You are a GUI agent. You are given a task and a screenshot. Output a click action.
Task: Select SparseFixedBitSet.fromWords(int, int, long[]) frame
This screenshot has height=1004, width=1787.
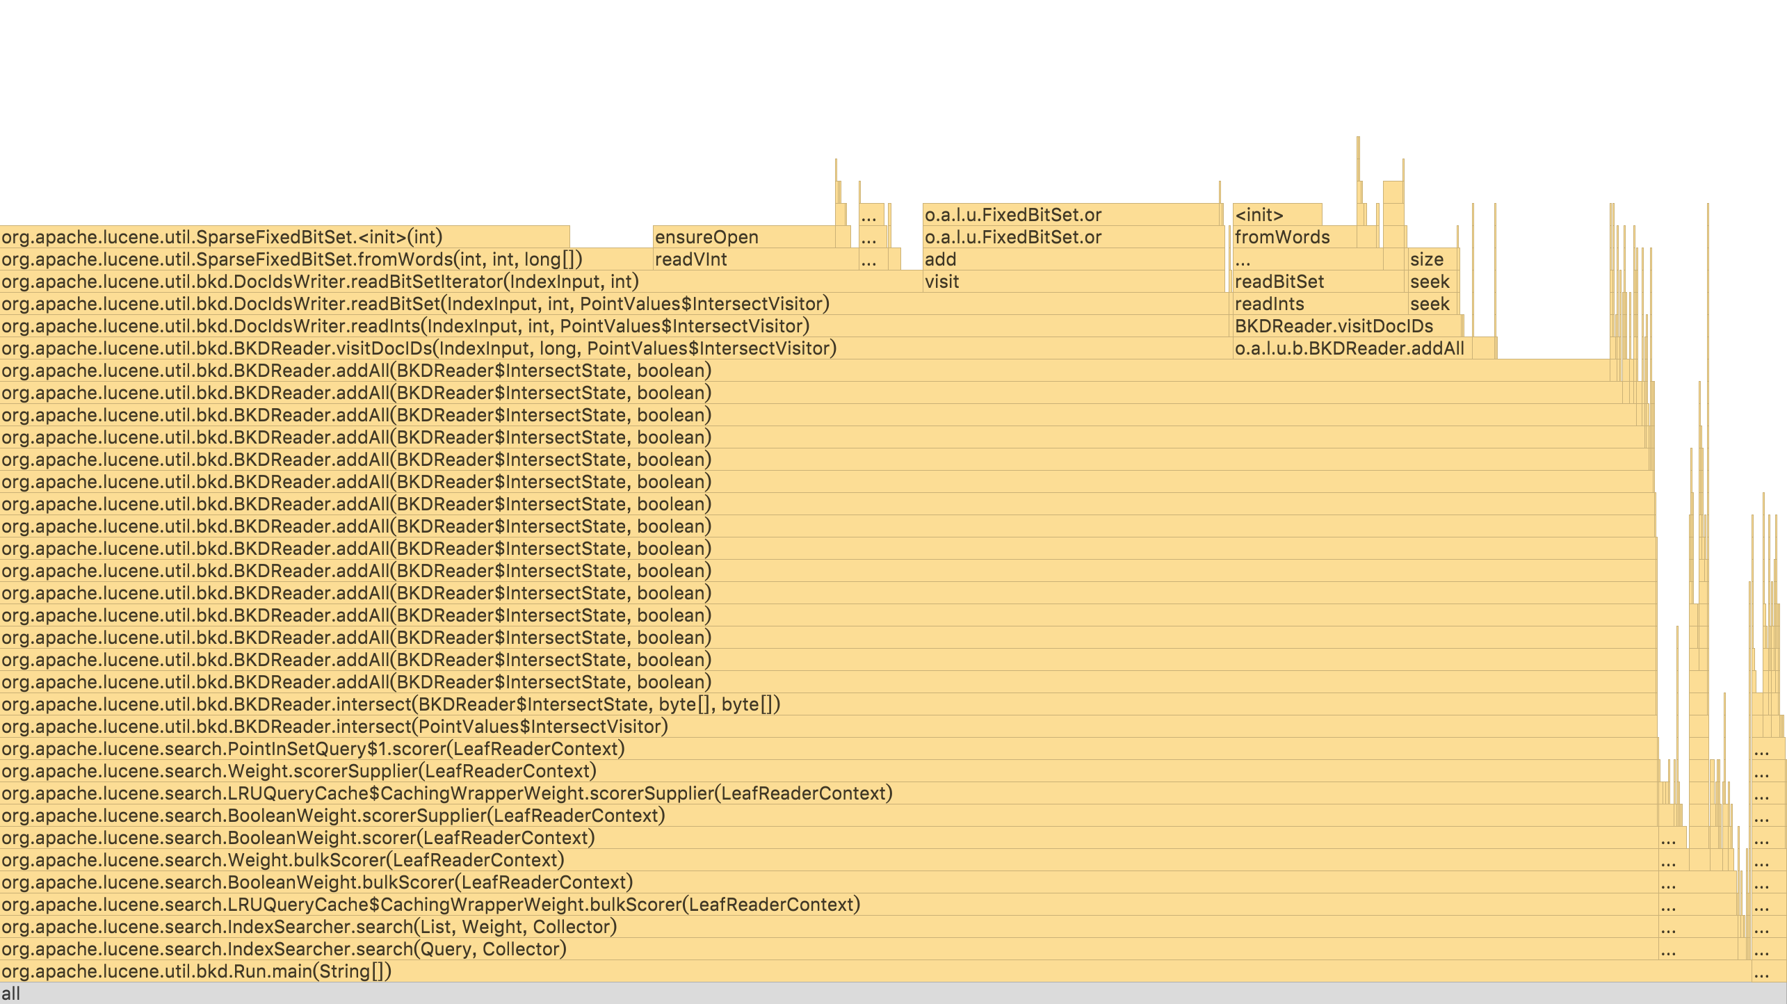tap(326, 259)
